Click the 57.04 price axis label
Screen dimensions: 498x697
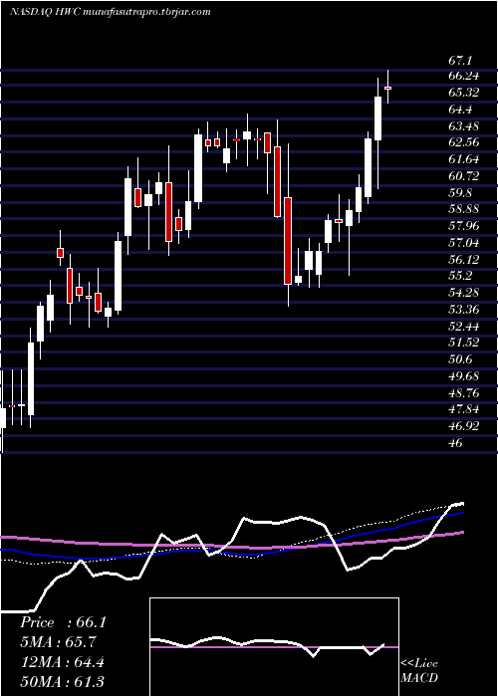tap(464, 243)
